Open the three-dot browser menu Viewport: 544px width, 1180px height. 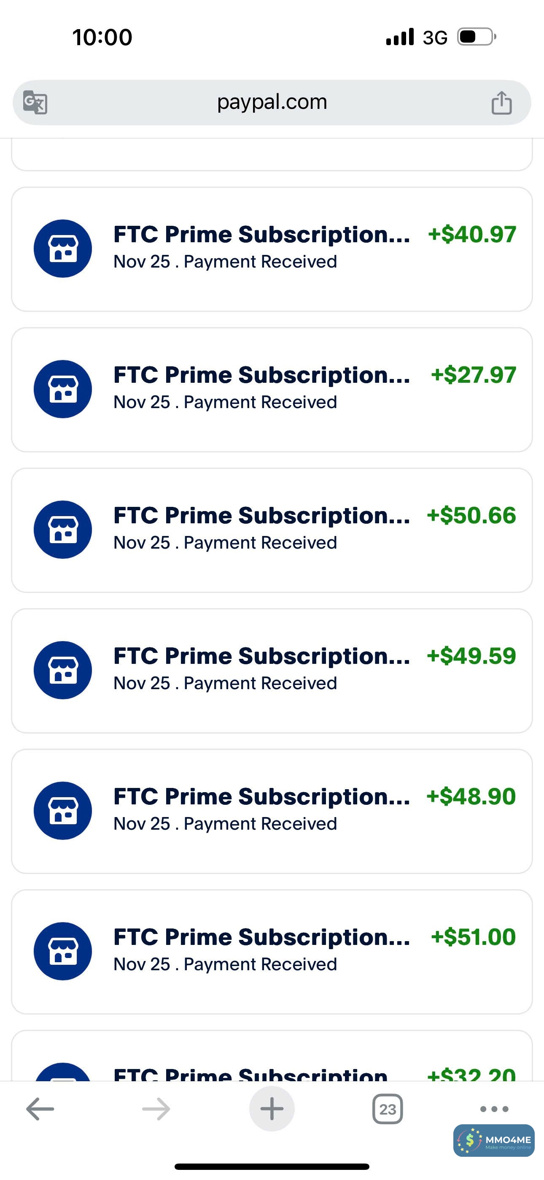pyautogui.click(x=494, y=1109)
